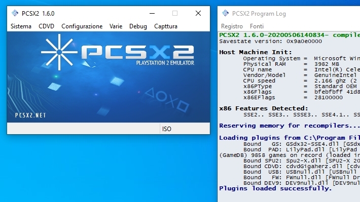Click the PCSX2 1.6.0 window title text

coord(38,14)
